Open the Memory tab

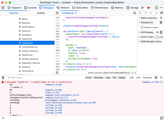coord(117,8)
